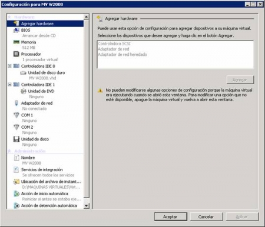
Task: Click the tree panel scrollbar thumb
Action: [x=86, y=109]
